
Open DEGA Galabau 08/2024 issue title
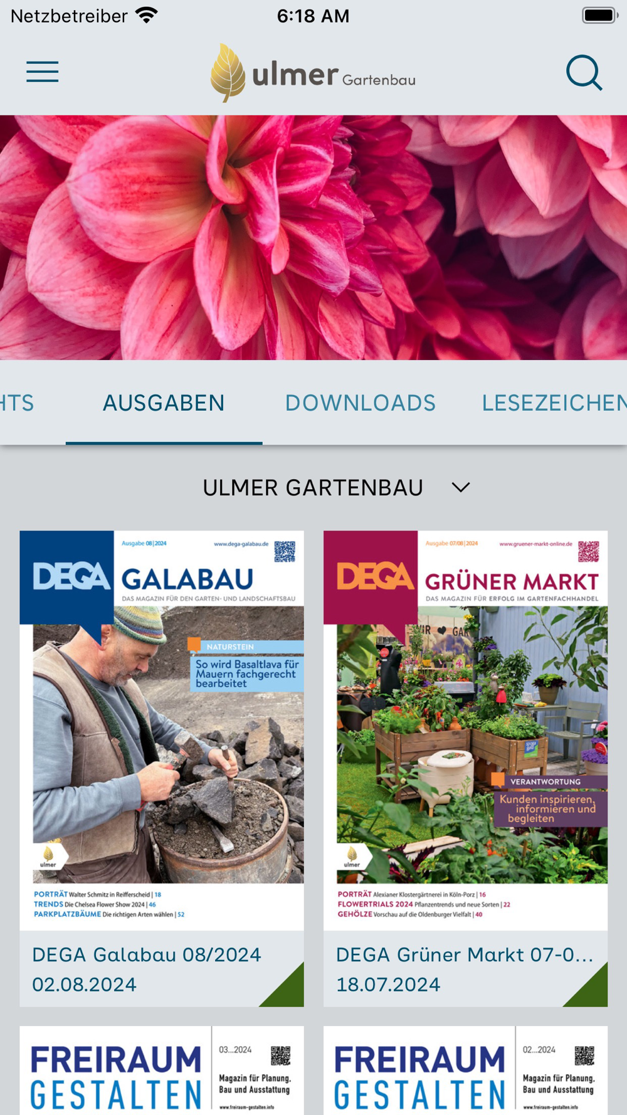click(x=147, y=954)
